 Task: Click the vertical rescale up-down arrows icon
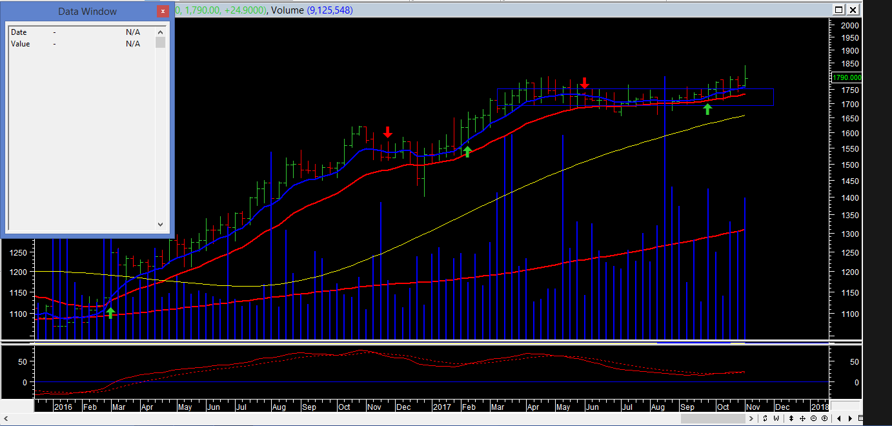tap(791, 418)
